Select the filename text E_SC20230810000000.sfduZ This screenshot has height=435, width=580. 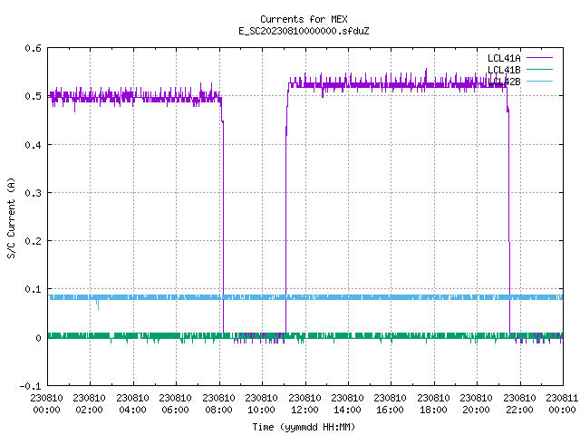coord(304,31)
